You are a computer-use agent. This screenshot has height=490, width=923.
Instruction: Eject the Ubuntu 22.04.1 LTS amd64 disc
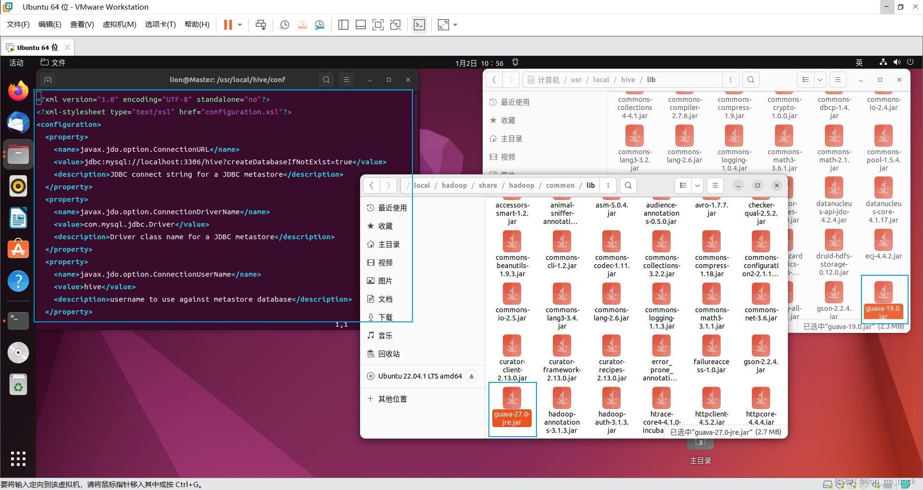472,376
